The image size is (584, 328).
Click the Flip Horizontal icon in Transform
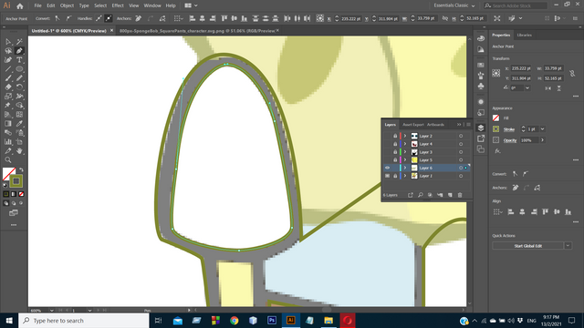pyautogui.click(x=547, y=88)
